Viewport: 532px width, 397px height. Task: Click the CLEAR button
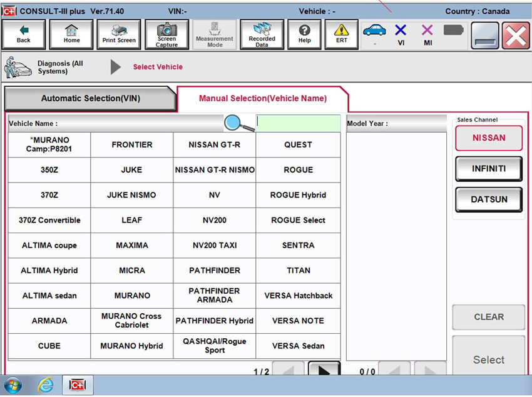click(x=489, y=317)
